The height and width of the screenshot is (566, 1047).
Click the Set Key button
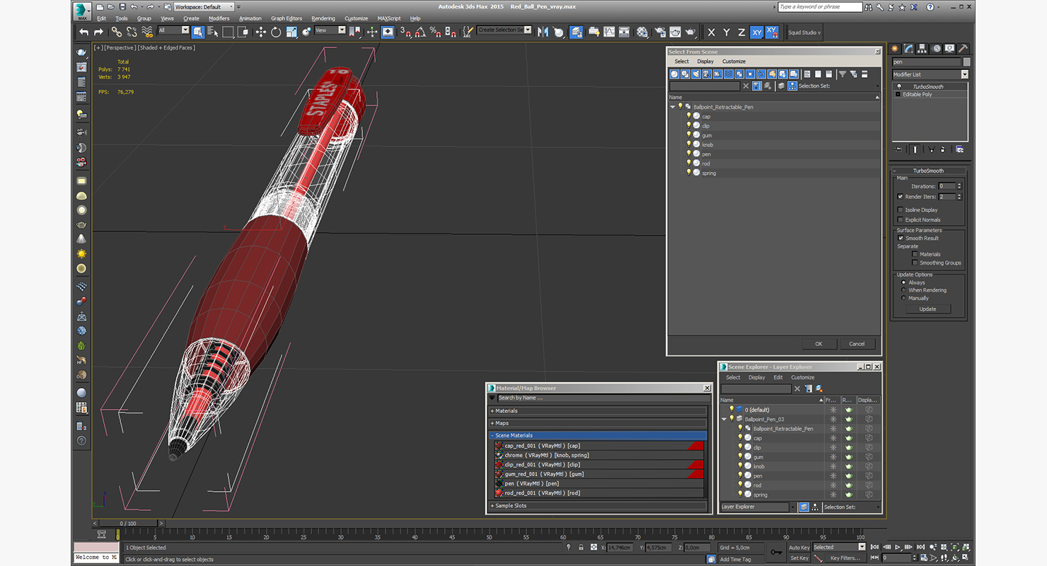point(799,558)
